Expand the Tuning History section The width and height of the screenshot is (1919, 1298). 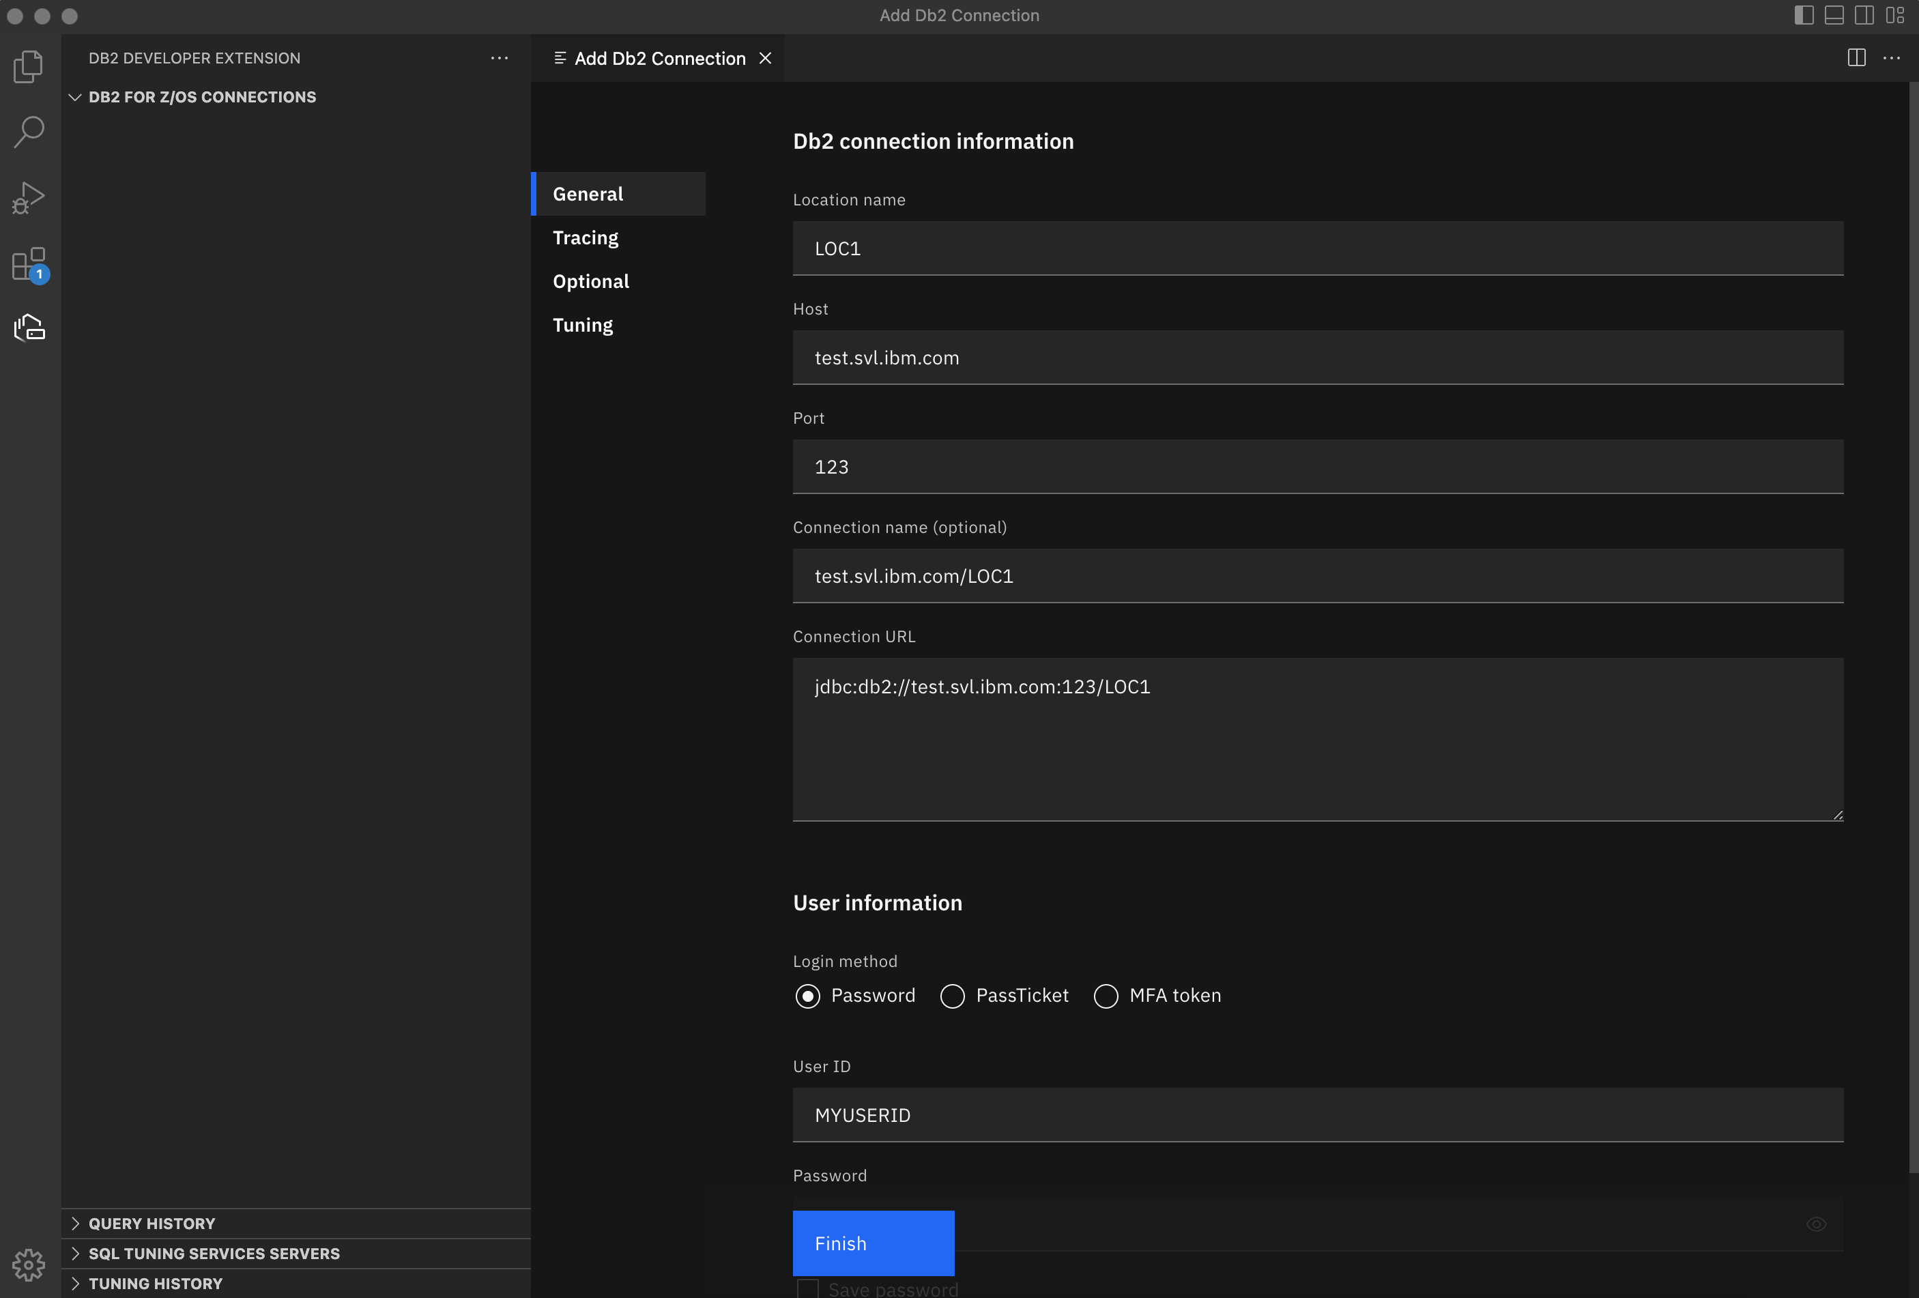[x=295, y=1283]
